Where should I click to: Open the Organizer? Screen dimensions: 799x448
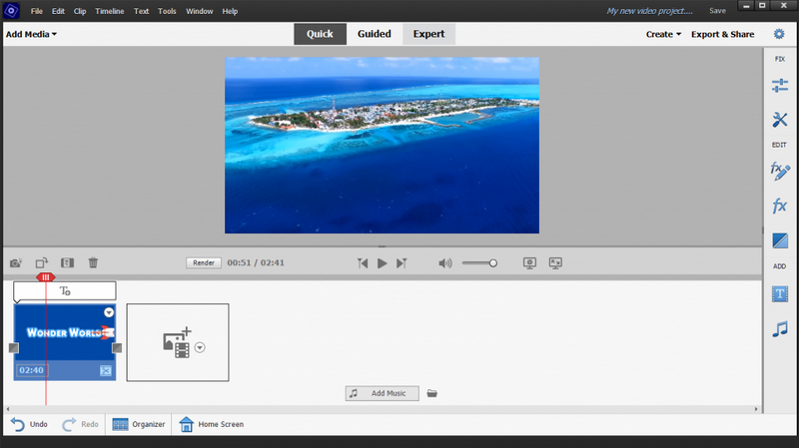139,424
